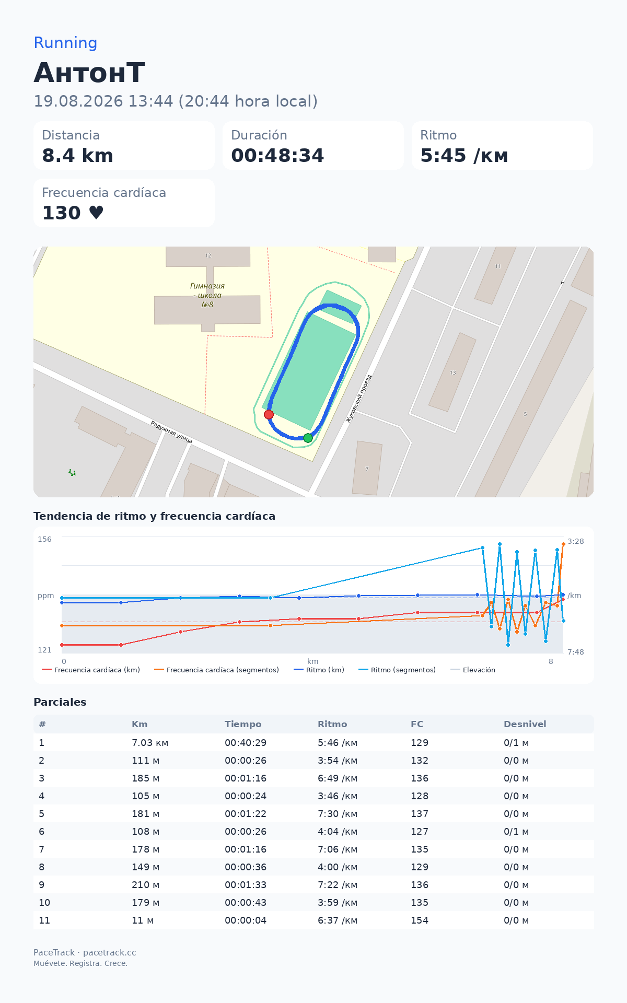Viewport: 627px width, 1003px height.
Task: Click the 210 м cell in row 9
Action: (146, 884)
